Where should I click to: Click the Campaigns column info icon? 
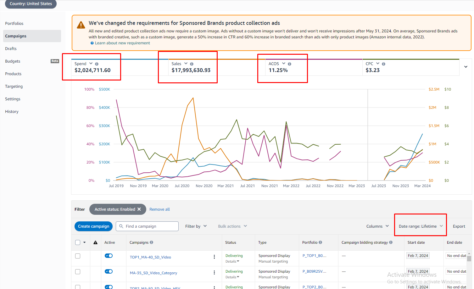click(x=152, y=242)
